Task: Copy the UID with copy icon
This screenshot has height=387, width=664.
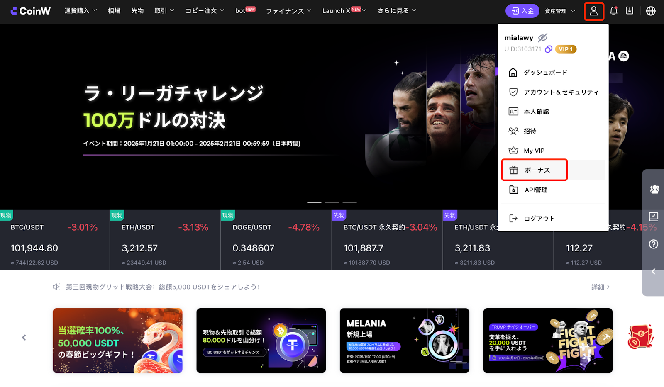Action: [x=548, y=49]
